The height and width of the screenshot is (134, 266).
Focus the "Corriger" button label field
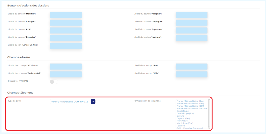[x=66, y=23]
